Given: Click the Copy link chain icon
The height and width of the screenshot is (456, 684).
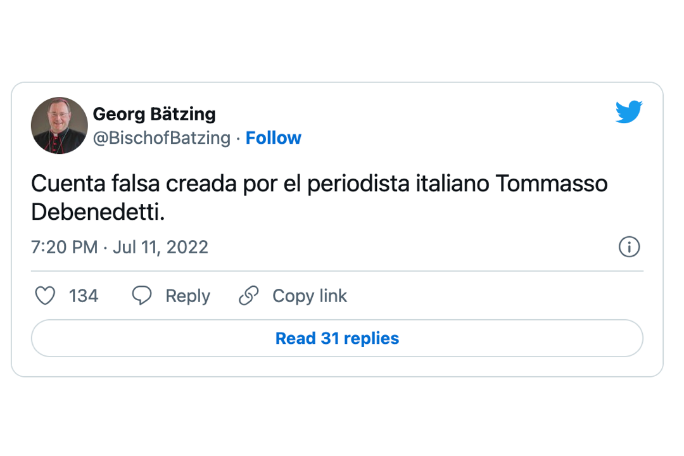Looking at the screenshot, I should pyautogui.click(x=248, y=295).
